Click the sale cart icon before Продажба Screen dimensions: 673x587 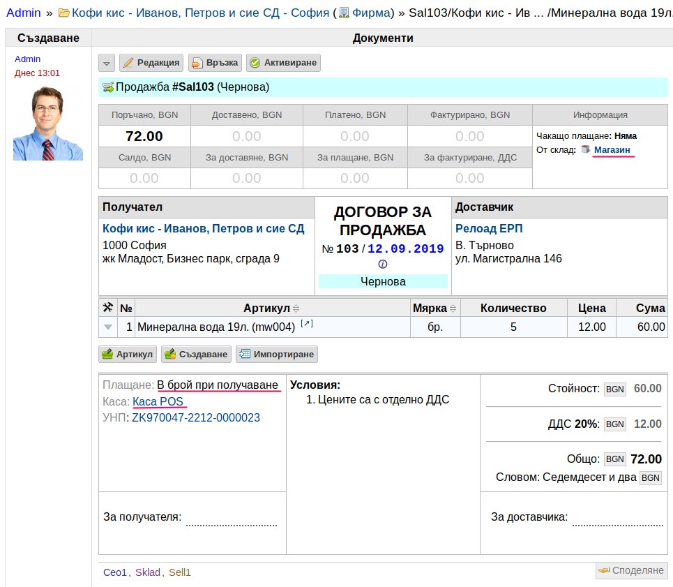(x=108, y=87)
